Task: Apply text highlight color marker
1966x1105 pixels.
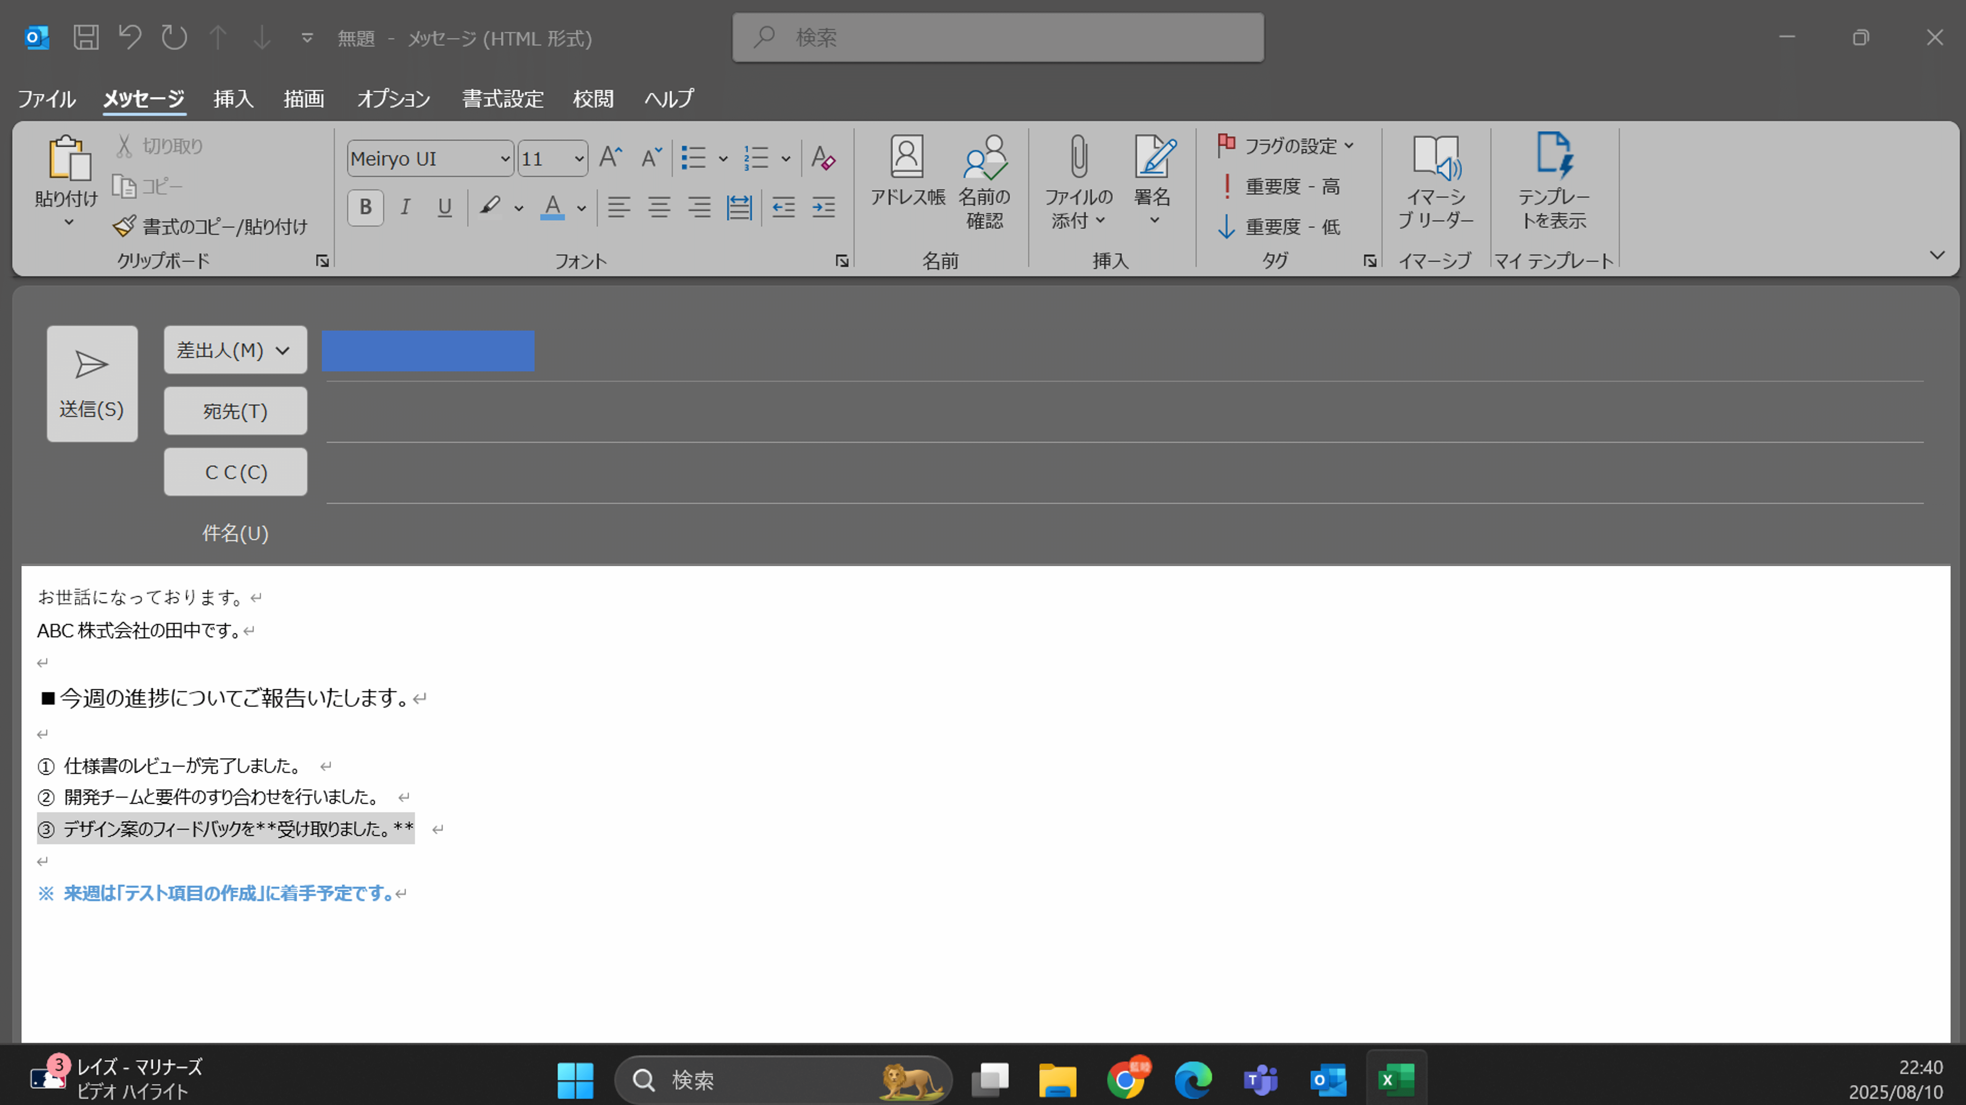Action: pos(490,207)
